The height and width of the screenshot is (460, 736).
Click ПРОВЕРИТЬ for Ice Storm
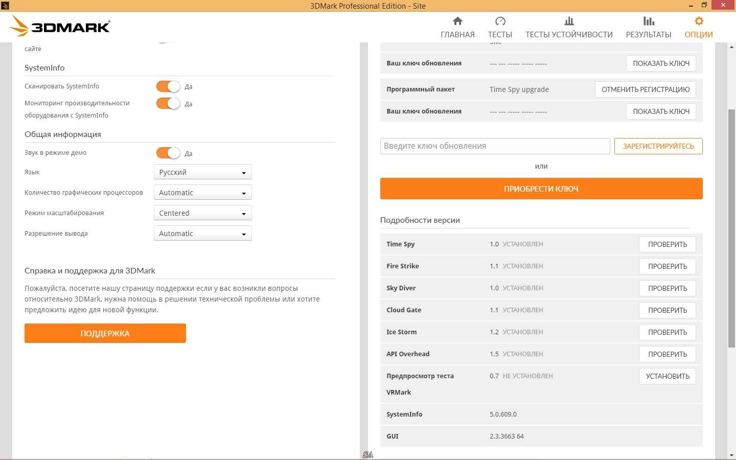pos(668,332)
